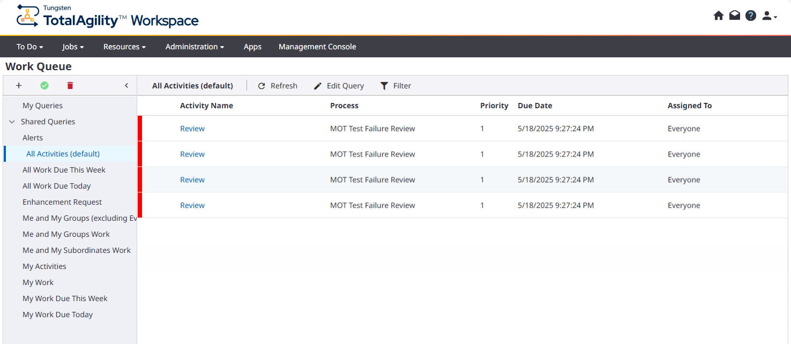Screen dimensions: 791x344
Task: Click the plus icon to add query
Action: tap(19, 86)
